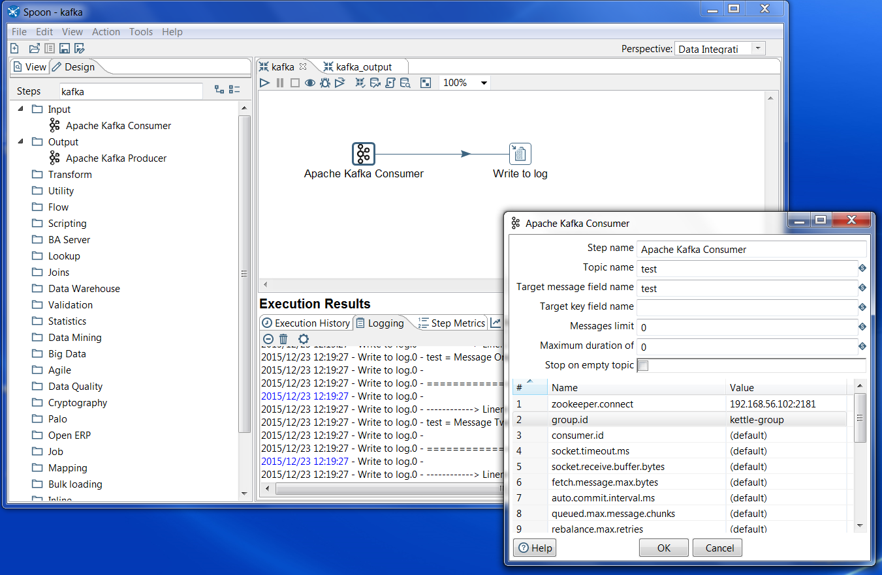
Task: Toggle execution results pane icon
Action: tap(426, 83)
